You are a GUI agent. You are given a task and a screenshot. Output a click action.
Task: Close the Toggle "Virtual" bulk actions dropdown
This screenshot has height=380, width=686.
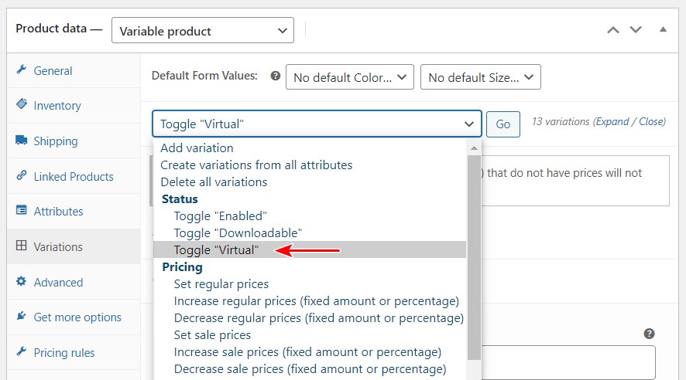317,124
